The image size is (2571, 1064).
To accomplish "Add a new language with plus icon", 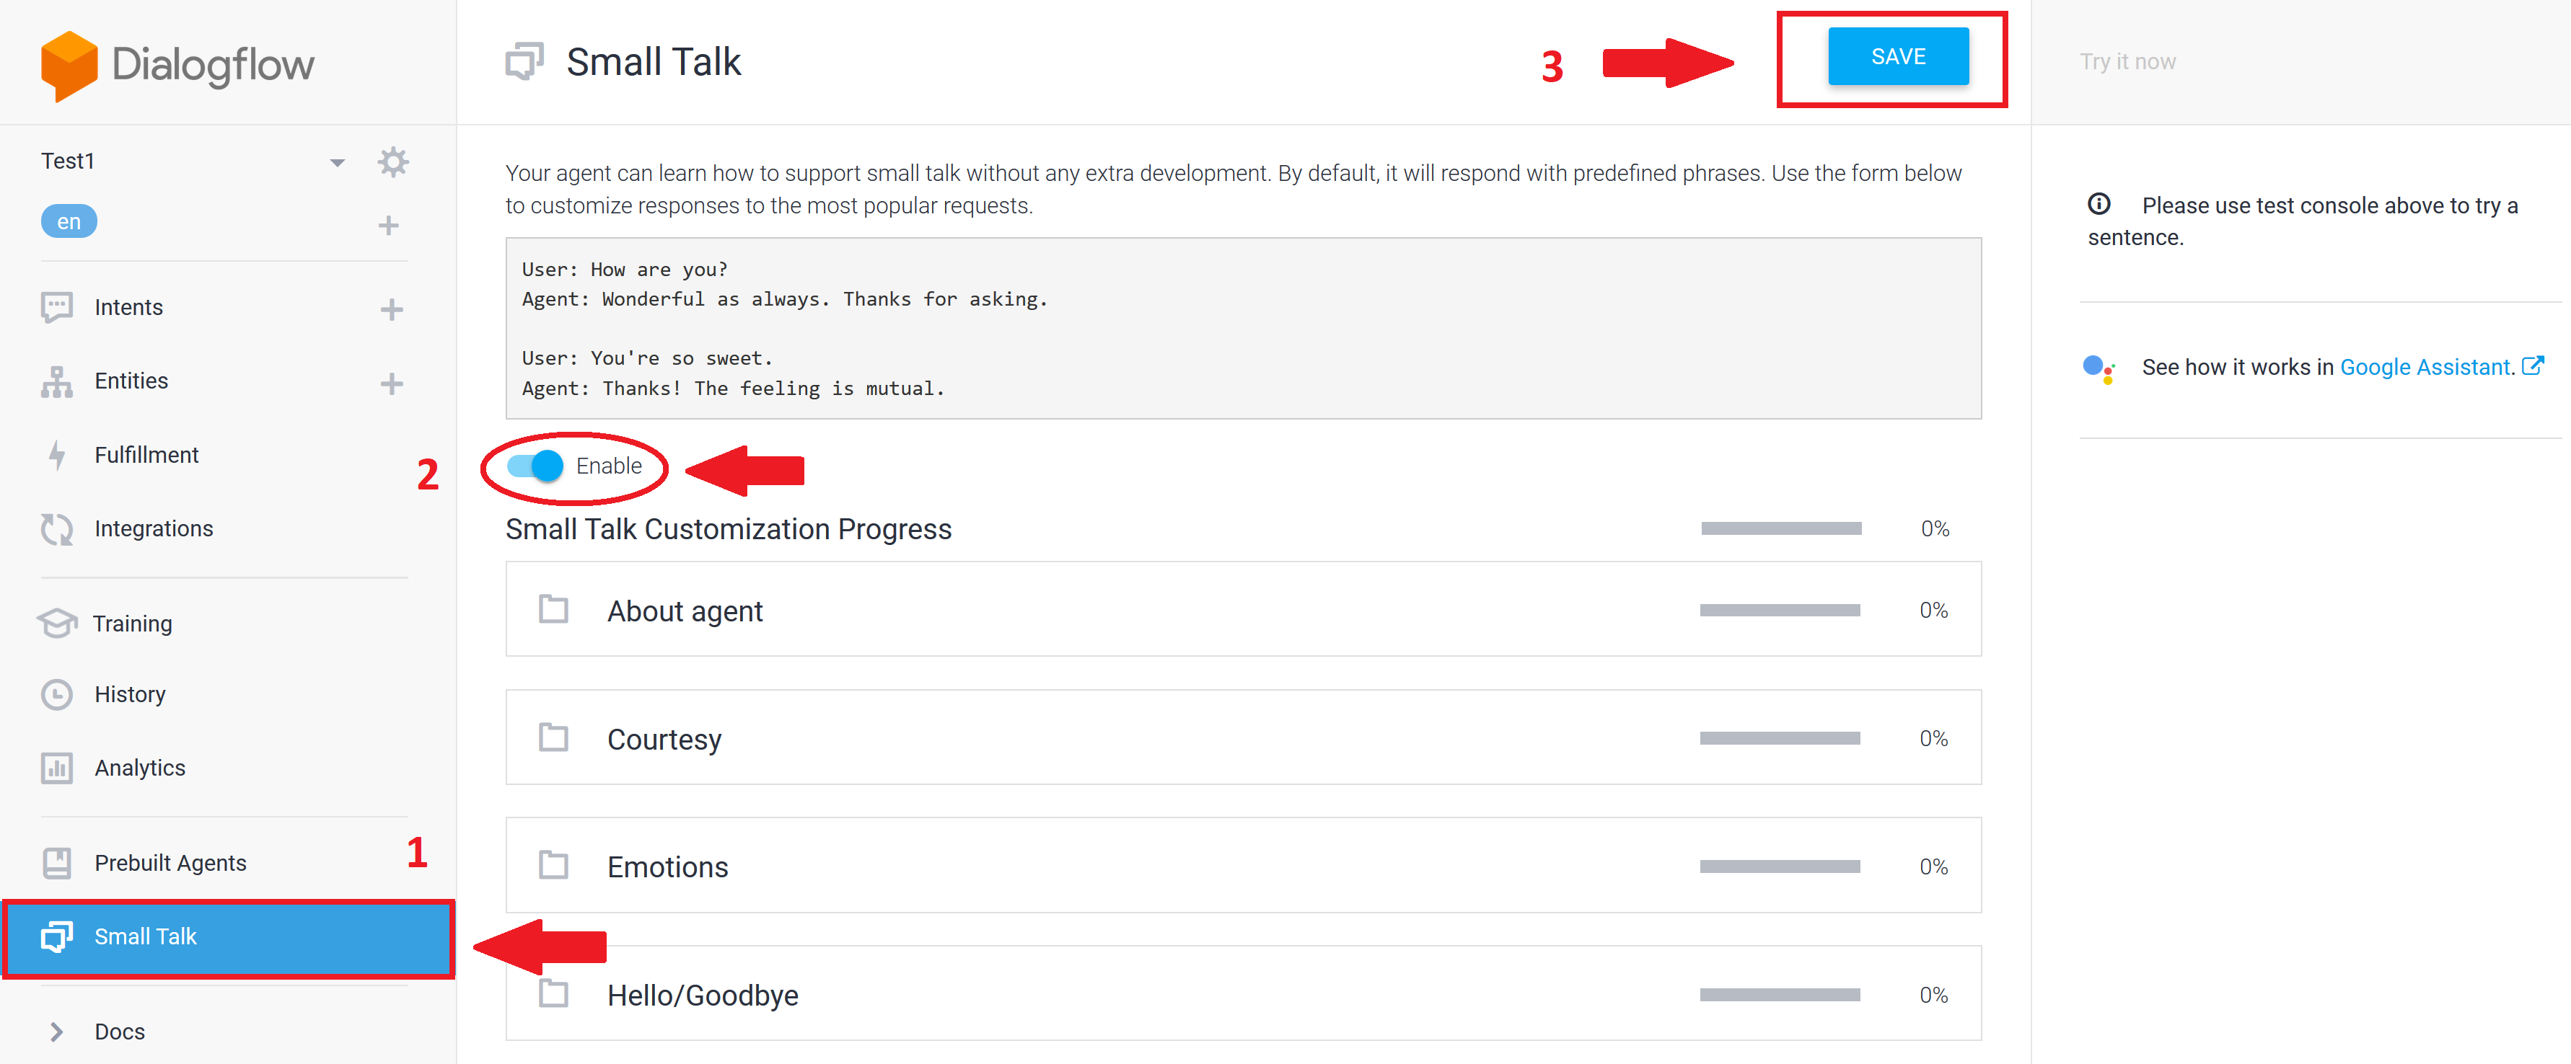I will [x=388, y=226].
